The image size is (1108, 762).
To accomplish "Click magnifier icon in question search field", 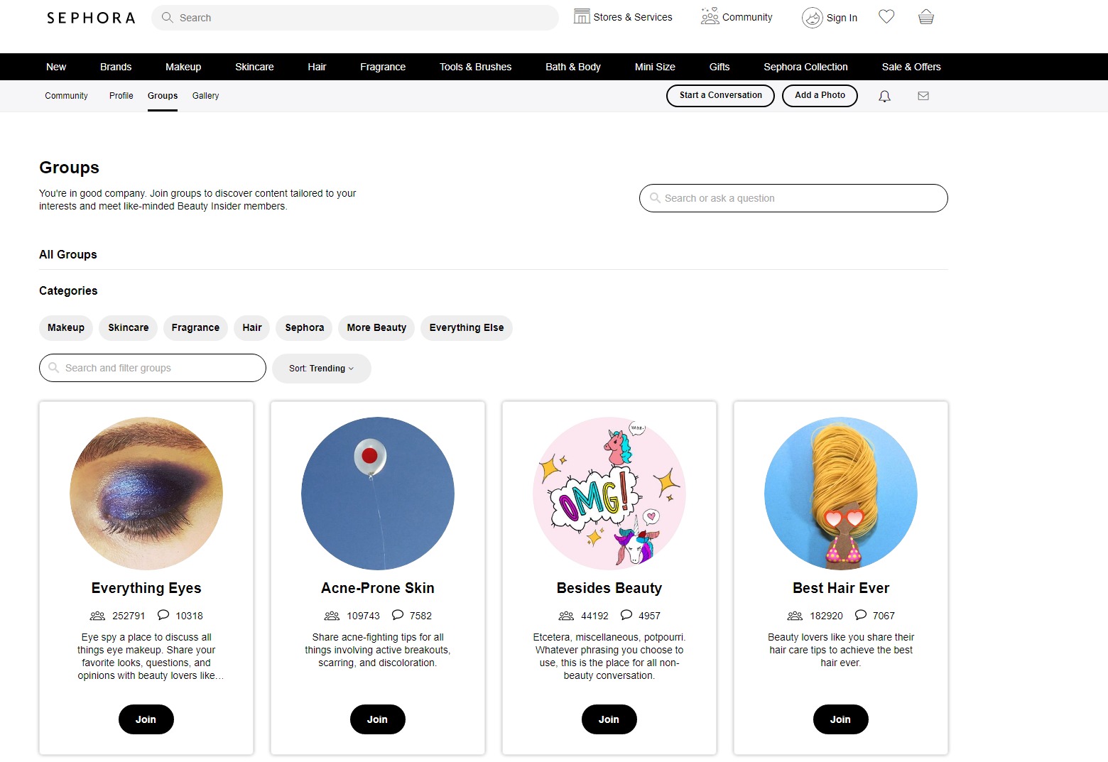I will pos(655,198).
